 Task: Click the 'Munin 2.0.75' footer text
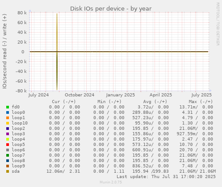tap(111, 182)
